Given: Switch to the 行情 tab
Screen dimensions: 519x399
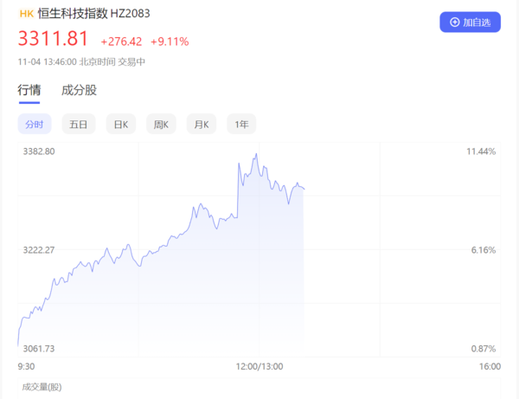Looking at the screenshot, I should (x=29, y=89).
